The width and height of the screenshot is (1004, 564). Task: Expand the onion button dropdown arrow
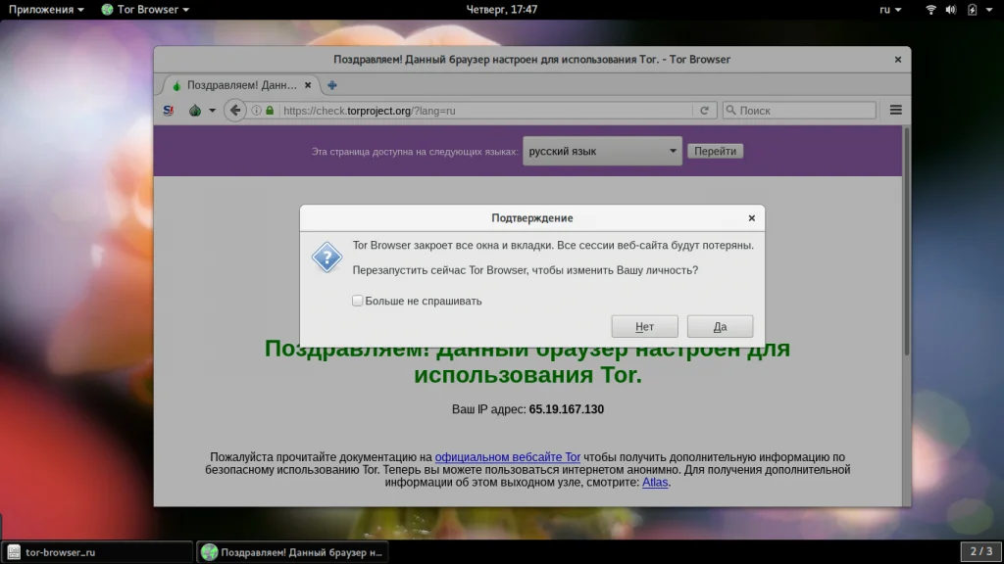pos(212,111)
